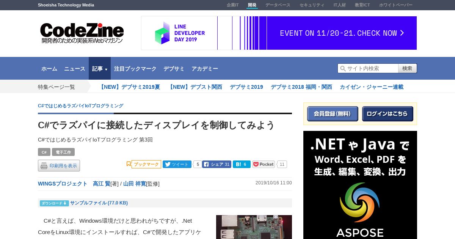This screenshot has width=455, height=239.
Task: Click the orange bookmark ribbon icon
Action: click(129, 164)
